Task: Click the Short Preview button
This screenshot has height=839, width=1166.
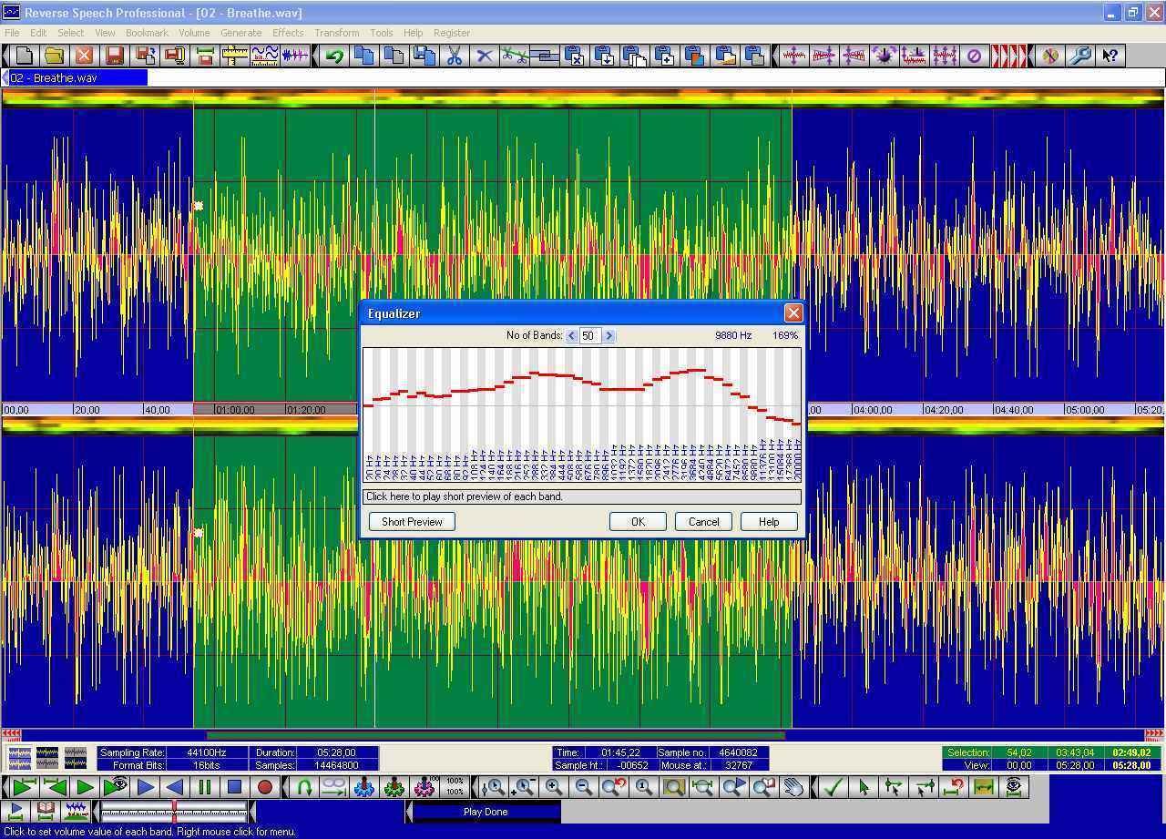Action: tap(412, 522)
